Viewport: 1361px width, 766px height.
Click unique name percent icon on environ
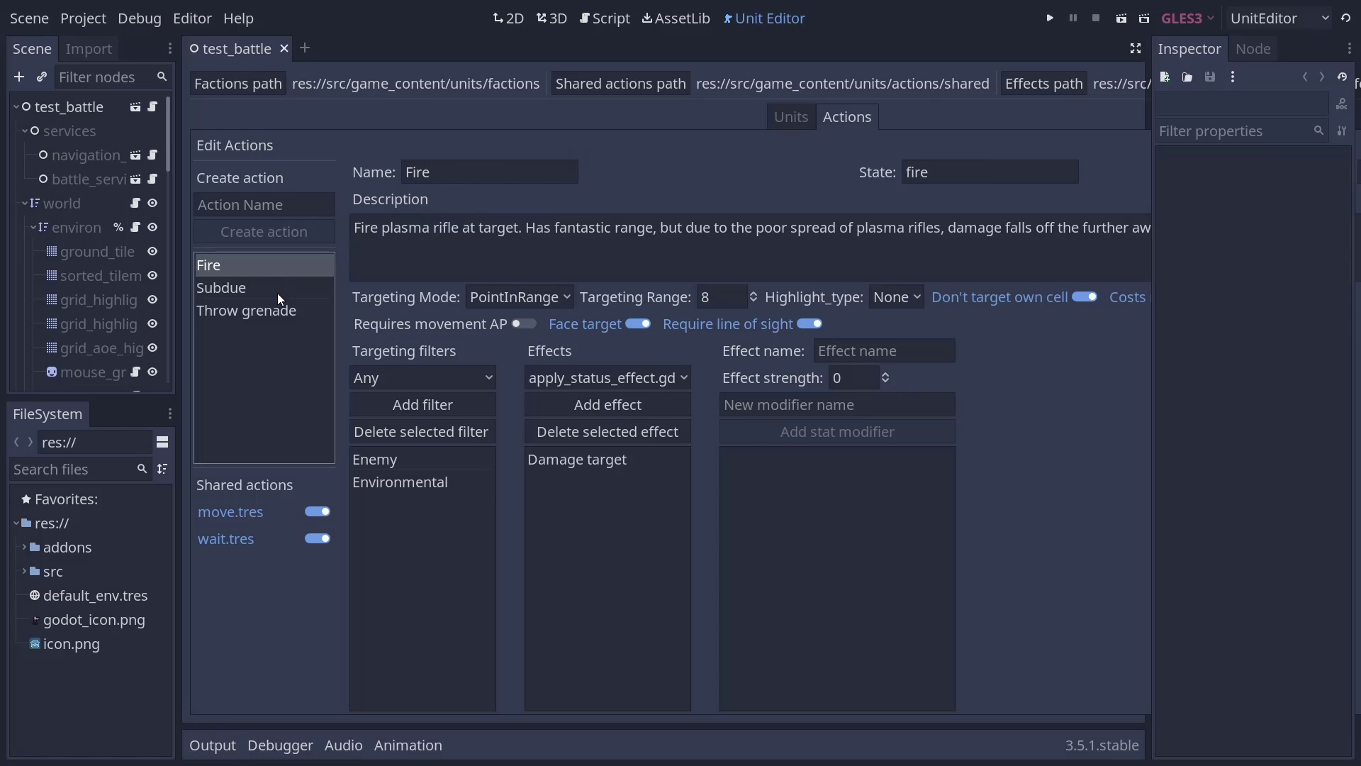click(x=118, y=228)
